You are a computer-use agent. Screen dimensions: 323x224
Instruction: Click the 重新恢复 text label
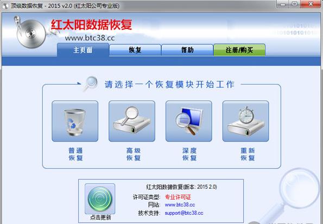click(248, 154)
